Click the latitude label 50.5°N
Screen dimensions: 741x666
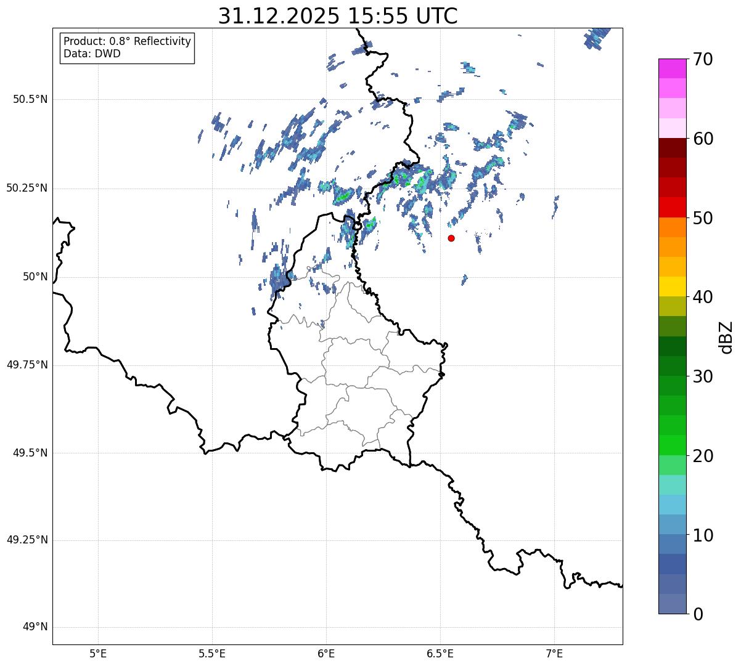coord(30,99)
